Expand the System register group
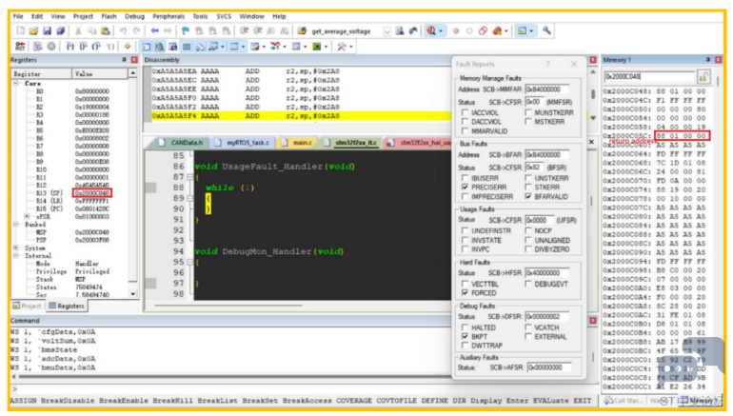 [x=16, y=248]
